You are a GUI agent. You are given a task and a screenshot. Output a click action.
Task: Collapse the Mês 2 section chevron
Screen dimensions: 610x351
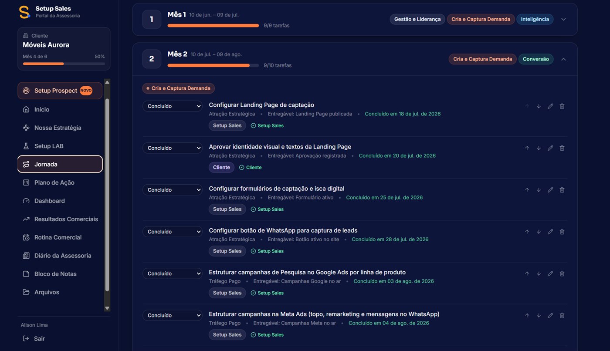pyautogui.click(x=563, y=59)
